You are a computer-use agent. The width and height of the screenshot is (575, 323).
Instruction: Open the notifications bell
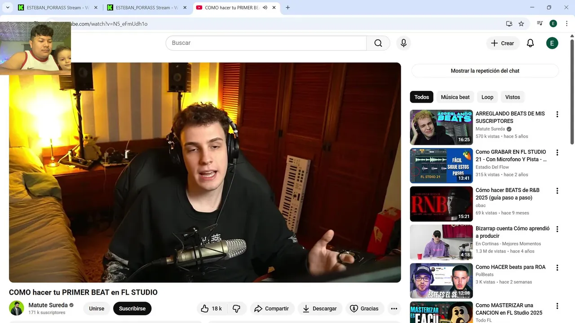point(530,43)
